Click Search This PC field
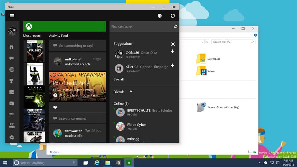The image size is (297, 167). [x=233, y=42]
